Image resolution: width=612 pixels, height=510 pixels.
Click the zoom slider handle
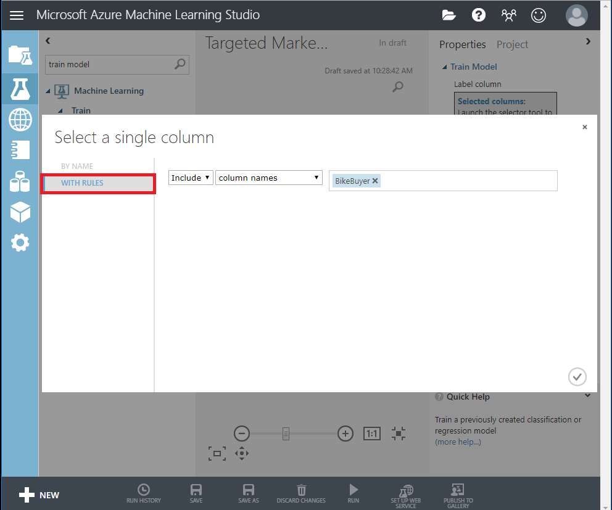pyautogui.click(x=286, y=434)
